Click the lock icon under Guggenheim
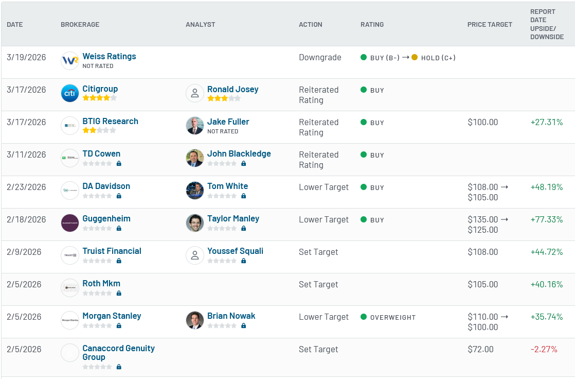Viewport: 575px width, 379px height. coord(119,228)
